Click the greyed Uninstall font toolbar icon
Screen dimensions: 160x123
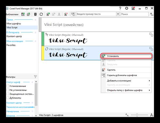pos(54,14)
